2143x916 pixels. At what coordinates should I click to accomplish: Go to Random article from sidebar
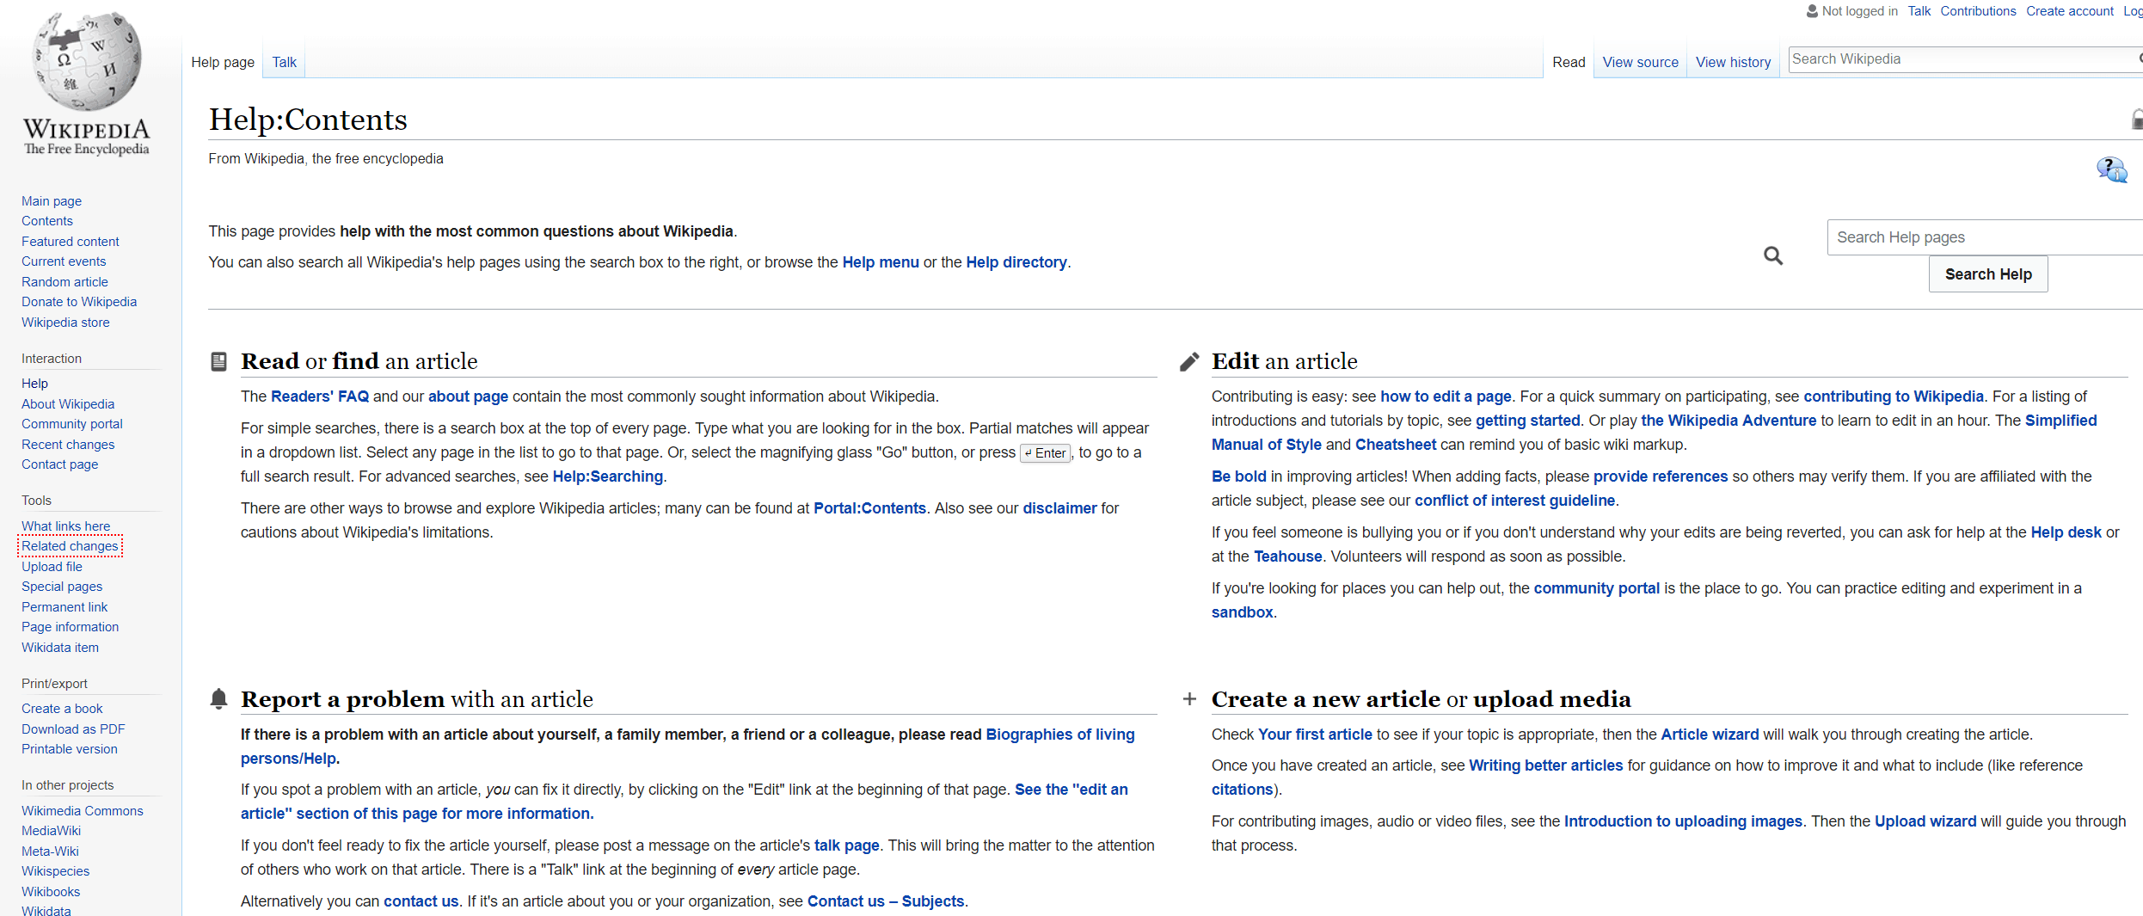click(64, 282)
